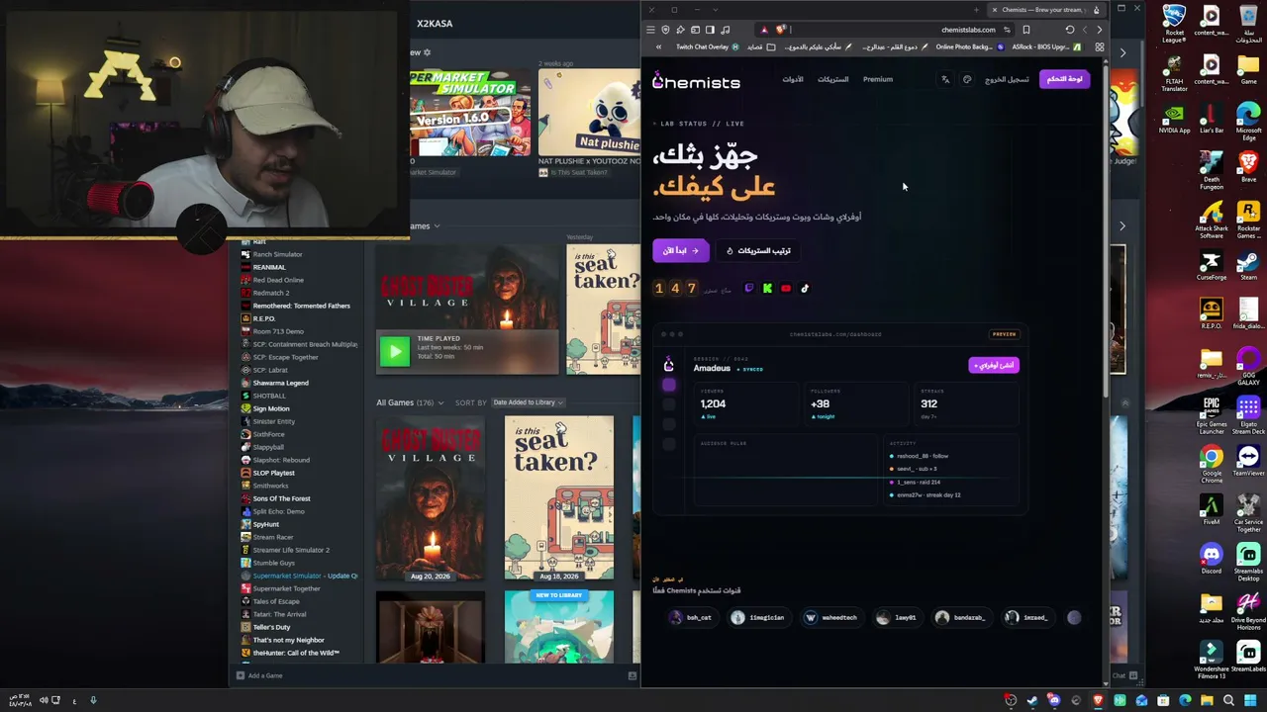Screen dimensions: 1267x712
Task: Click the TikTok platform icon
Action: click(x=805, y=289)
